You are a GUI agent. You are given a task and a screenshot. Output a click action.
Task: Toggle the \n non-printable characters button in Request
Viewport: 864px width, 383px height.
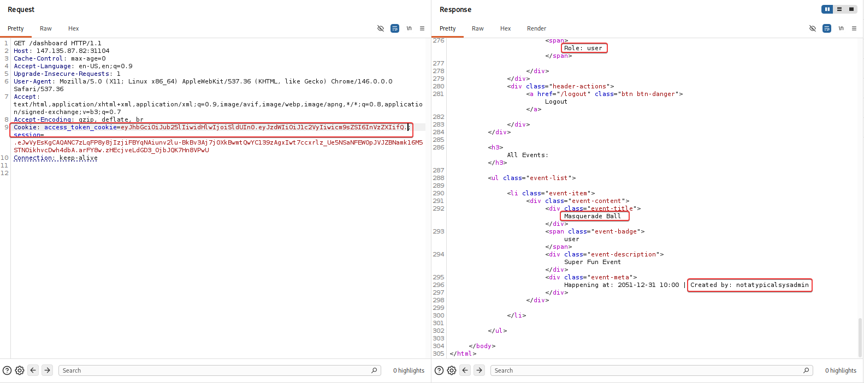409,28
